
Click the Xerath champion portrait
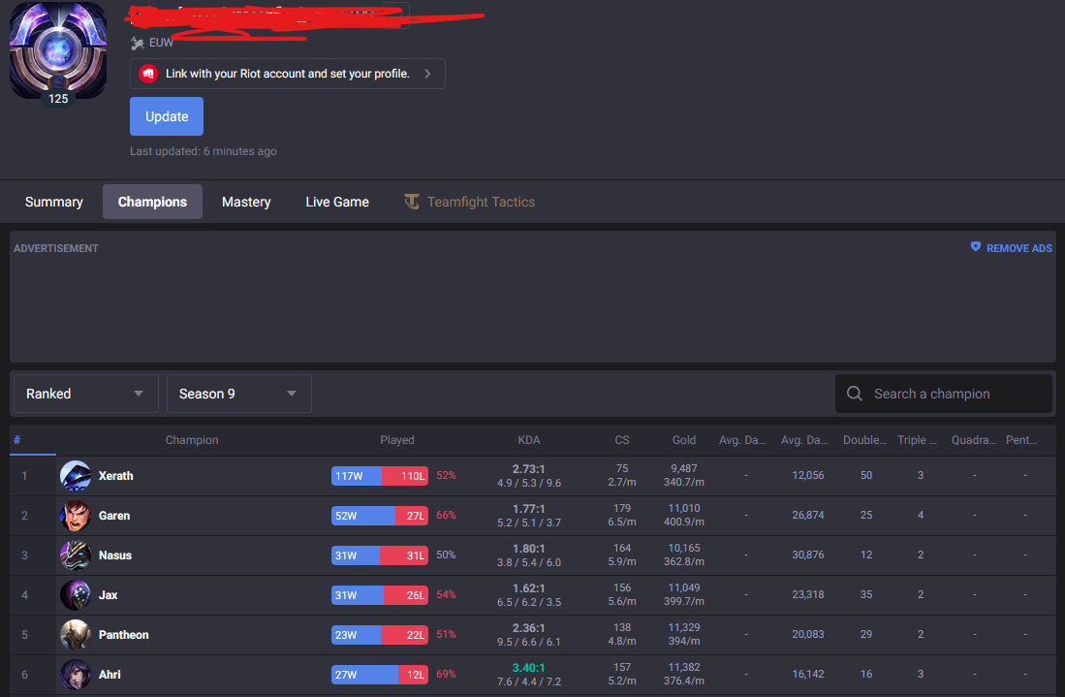point(76,476)
